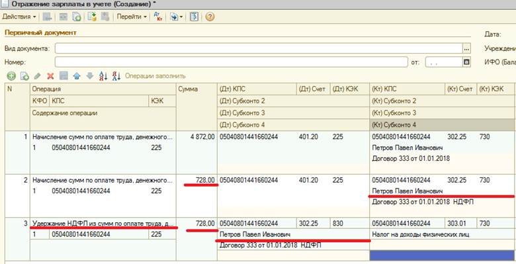This screenshot has height=264, width=516.
Task: Click row 3 debit КЭК value 830
Action: (x=349, y=224)
